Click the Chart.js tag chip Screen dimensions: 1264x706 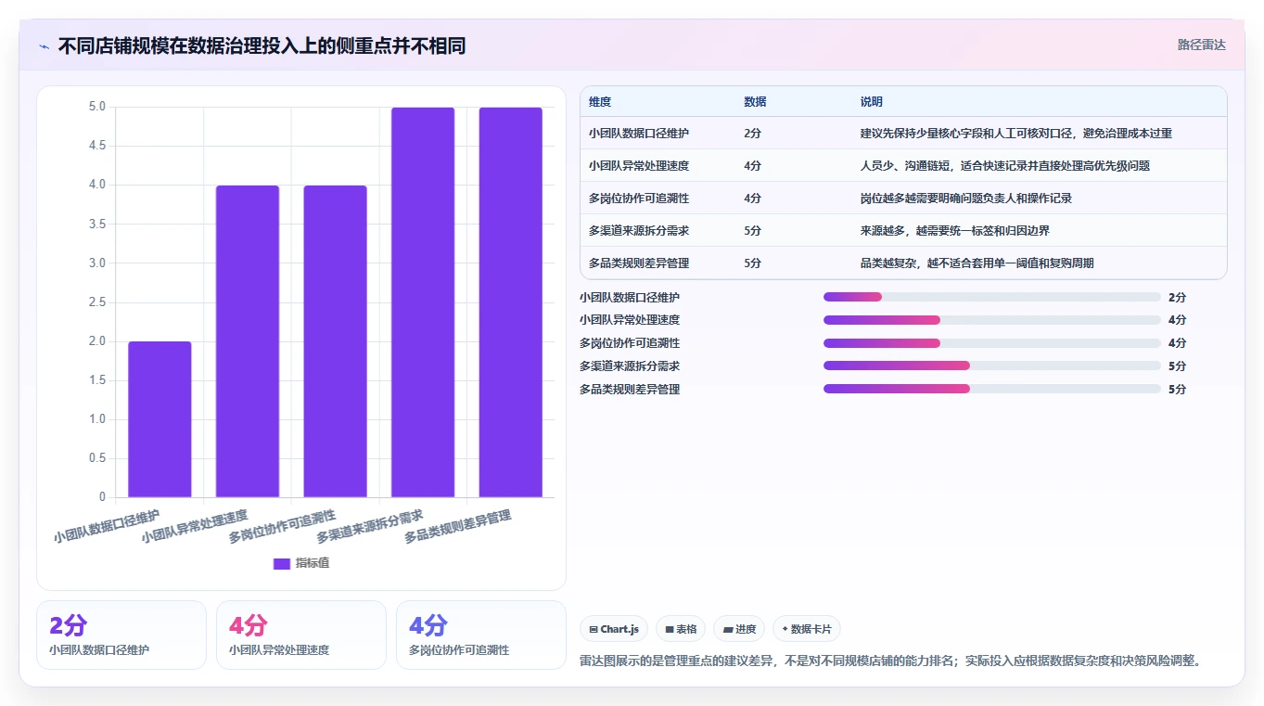coord(614,629)
